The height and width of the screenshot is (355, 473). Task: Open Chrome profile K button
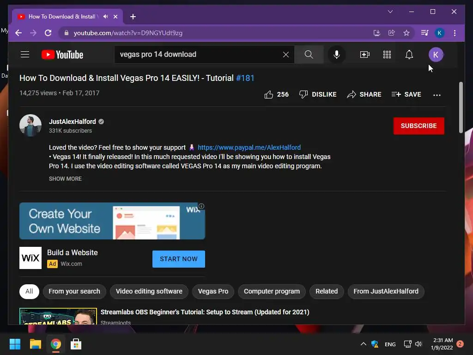(x=440, y=33)
